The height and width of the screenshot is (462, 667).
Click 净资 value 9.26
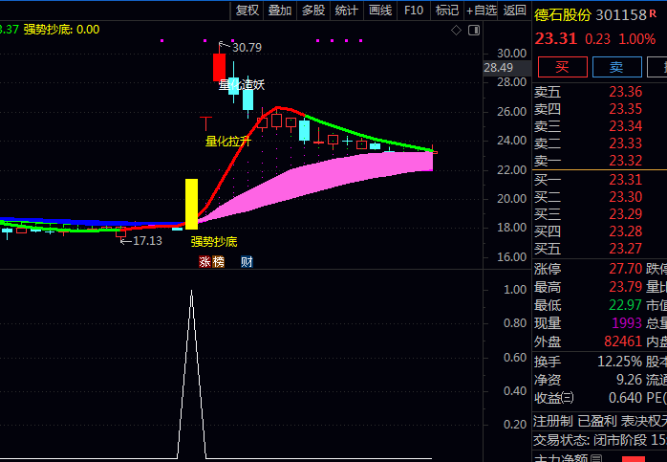pyautogui.click(x=629, y=380)
